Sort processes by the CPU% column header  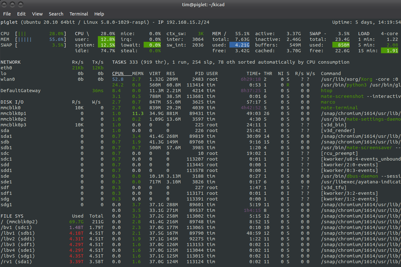tap(118, 73)
